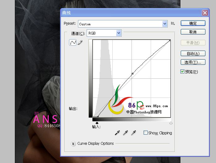Open the preset options menu icon

point(173,23)
